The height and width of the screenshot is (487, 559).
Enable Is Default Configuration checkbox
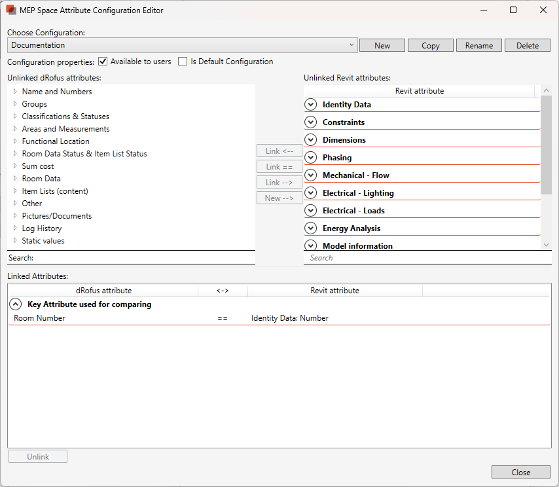pyautogui.click(x=183, y=62)
